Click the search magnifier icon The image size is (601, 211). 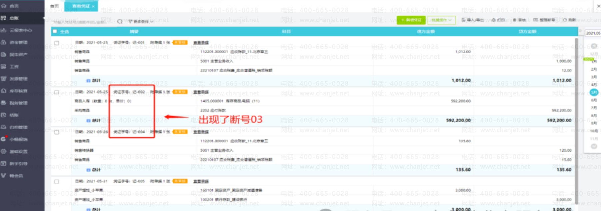(120, 22)
